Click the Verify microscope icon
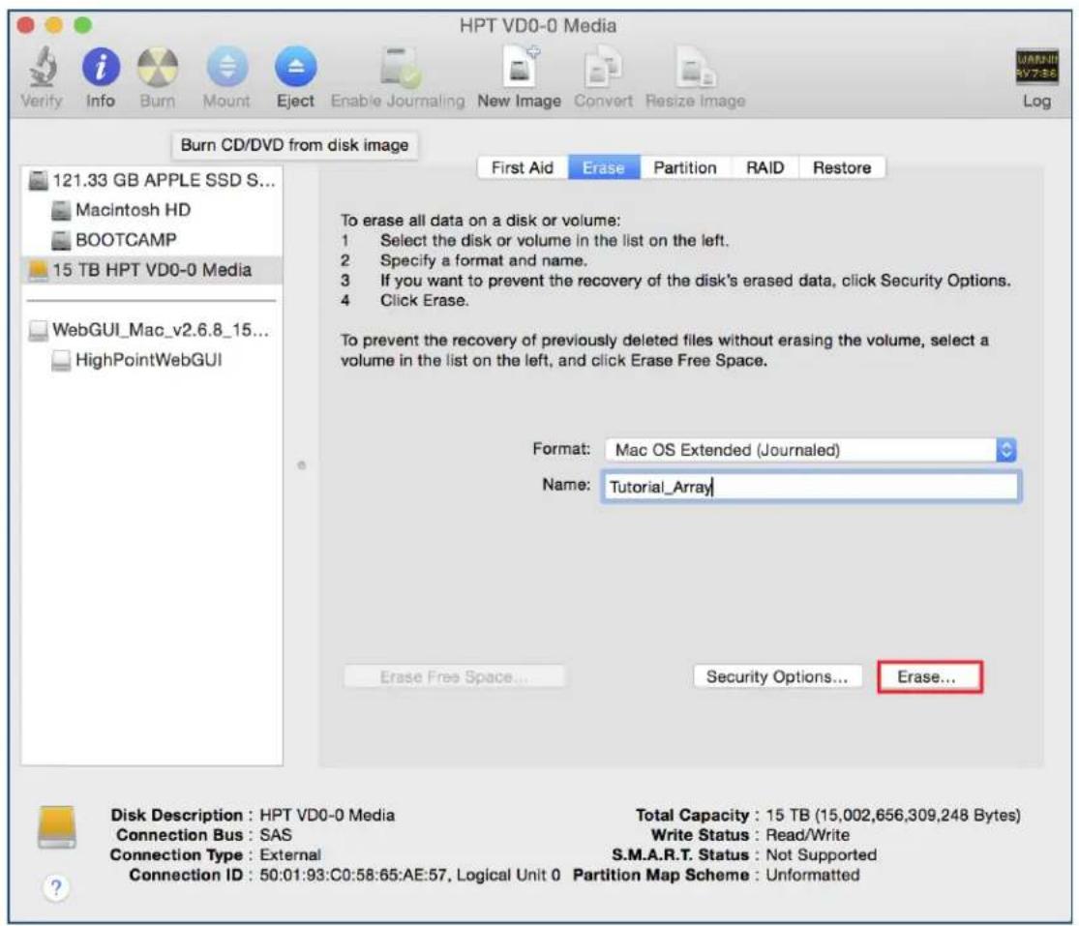 (x=42, y=68)
